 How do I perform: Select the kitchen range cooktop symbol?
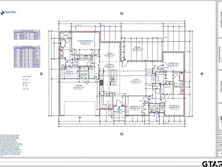(102, 82)
